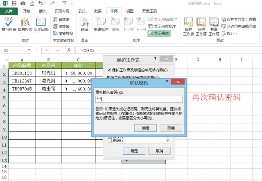Run 拼写检查 spelling check

tap(9, 25)
